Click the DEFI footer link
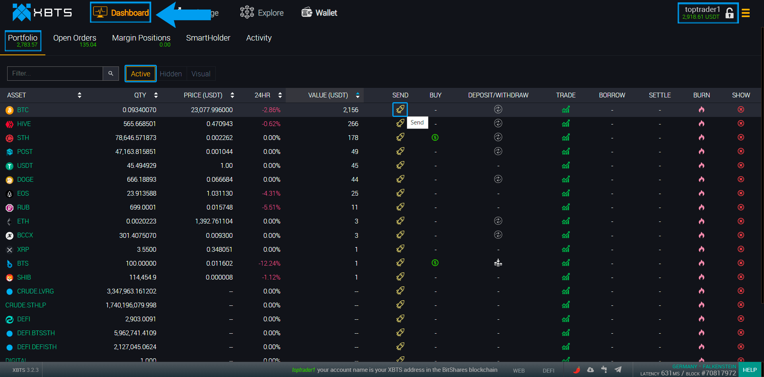This screenshot has width=764, height=377. click(x=548, y=371)
